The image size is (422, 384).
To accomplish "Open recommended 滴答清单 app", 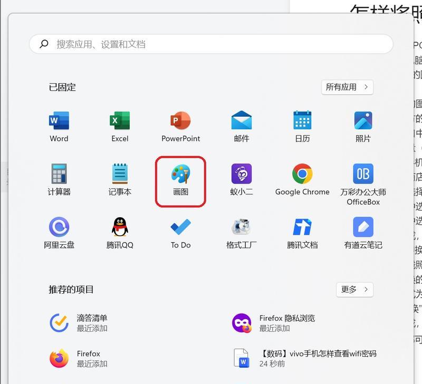I will 79,323.
